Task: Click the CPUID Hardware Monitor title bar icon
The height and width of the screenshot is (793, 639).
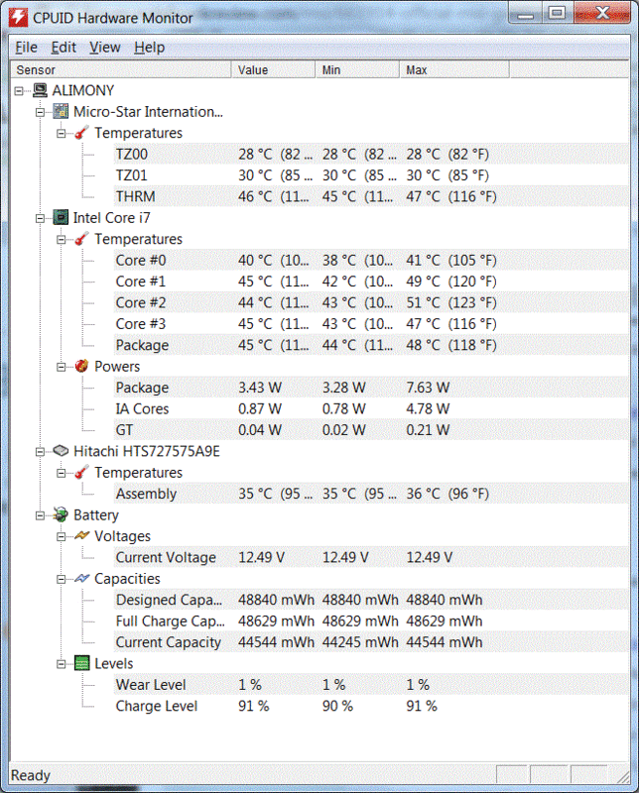Action: tap(18, 17)
